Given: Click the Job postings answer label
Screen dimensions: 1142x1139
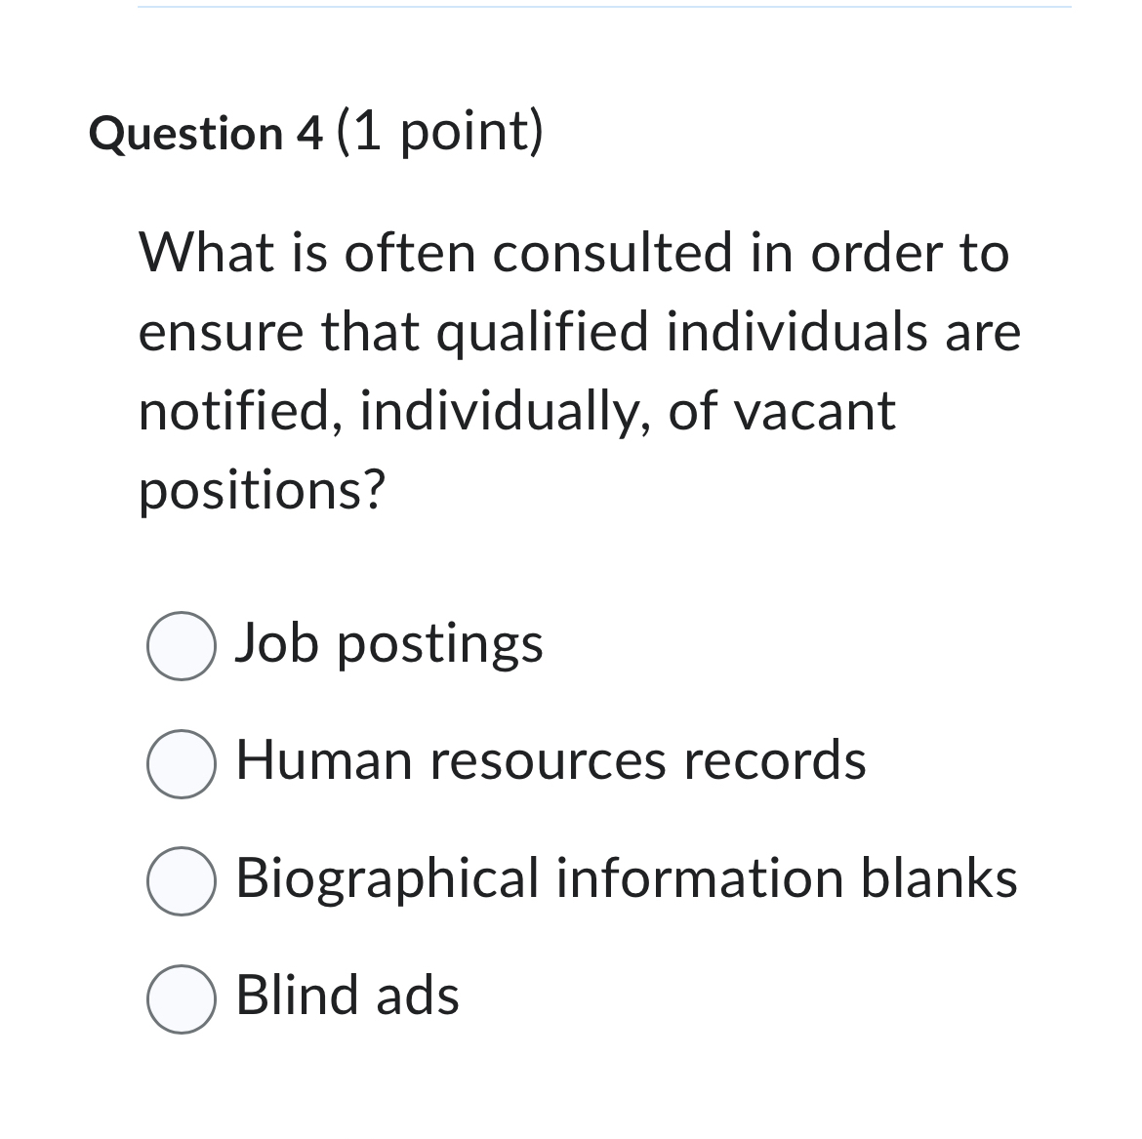Looking at the screenshot, I should pos(388,643).
